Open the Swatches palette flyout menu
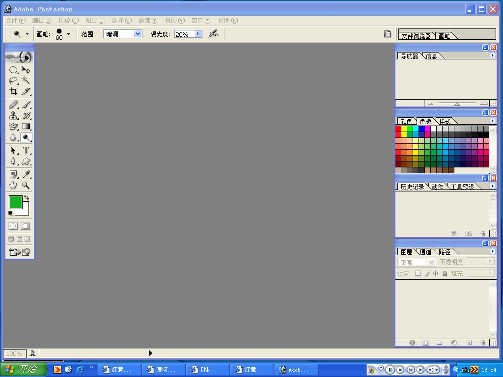The image size is (503, 377). [x=492, y=121]
